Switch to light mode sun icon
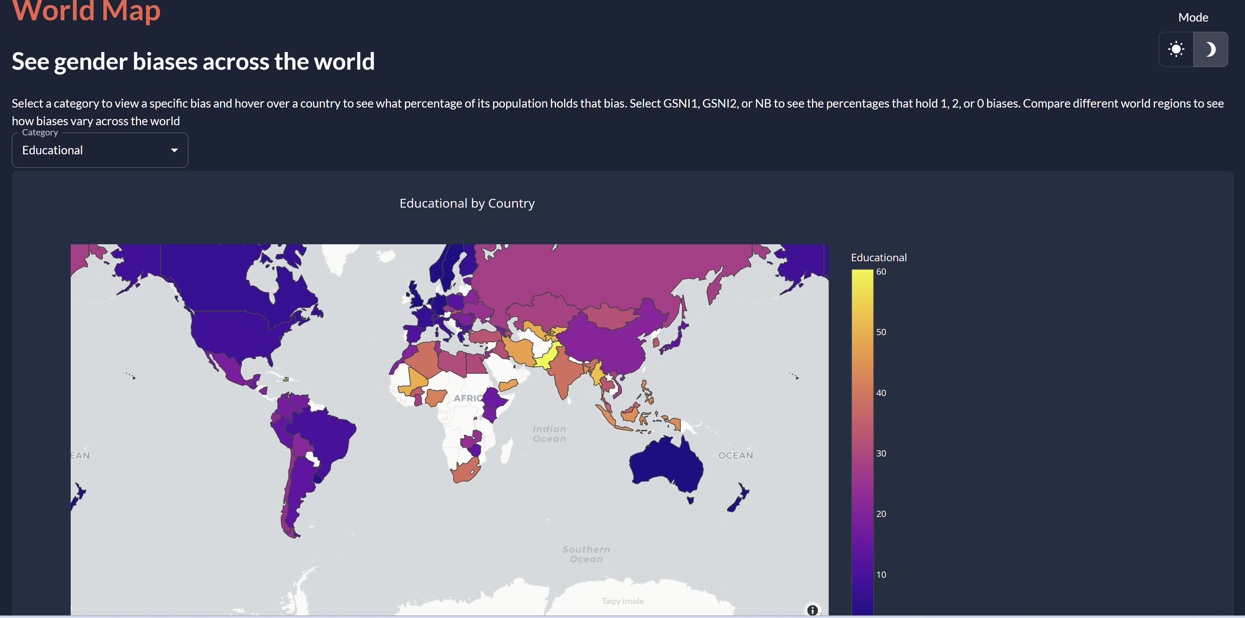 pos(1176,49)
